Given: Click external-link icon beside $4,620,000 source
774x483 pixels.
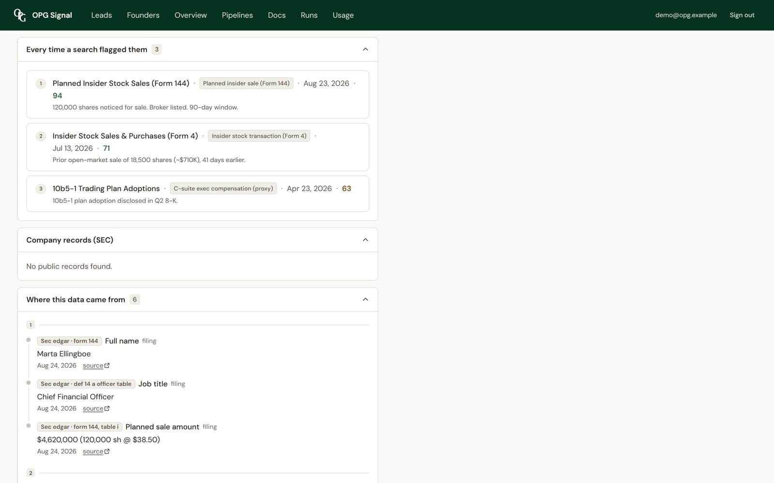Looking at the screenshot, I should tap(107, 452).
